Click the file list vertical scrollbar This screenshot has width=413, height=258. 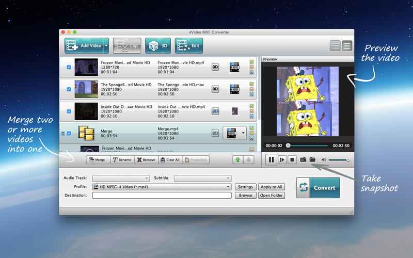[259, 89]
